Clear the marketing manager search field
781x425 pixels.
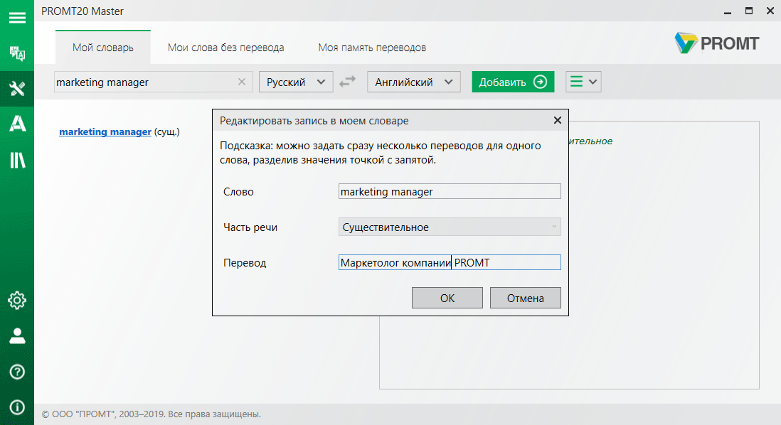tap(242, 82)
